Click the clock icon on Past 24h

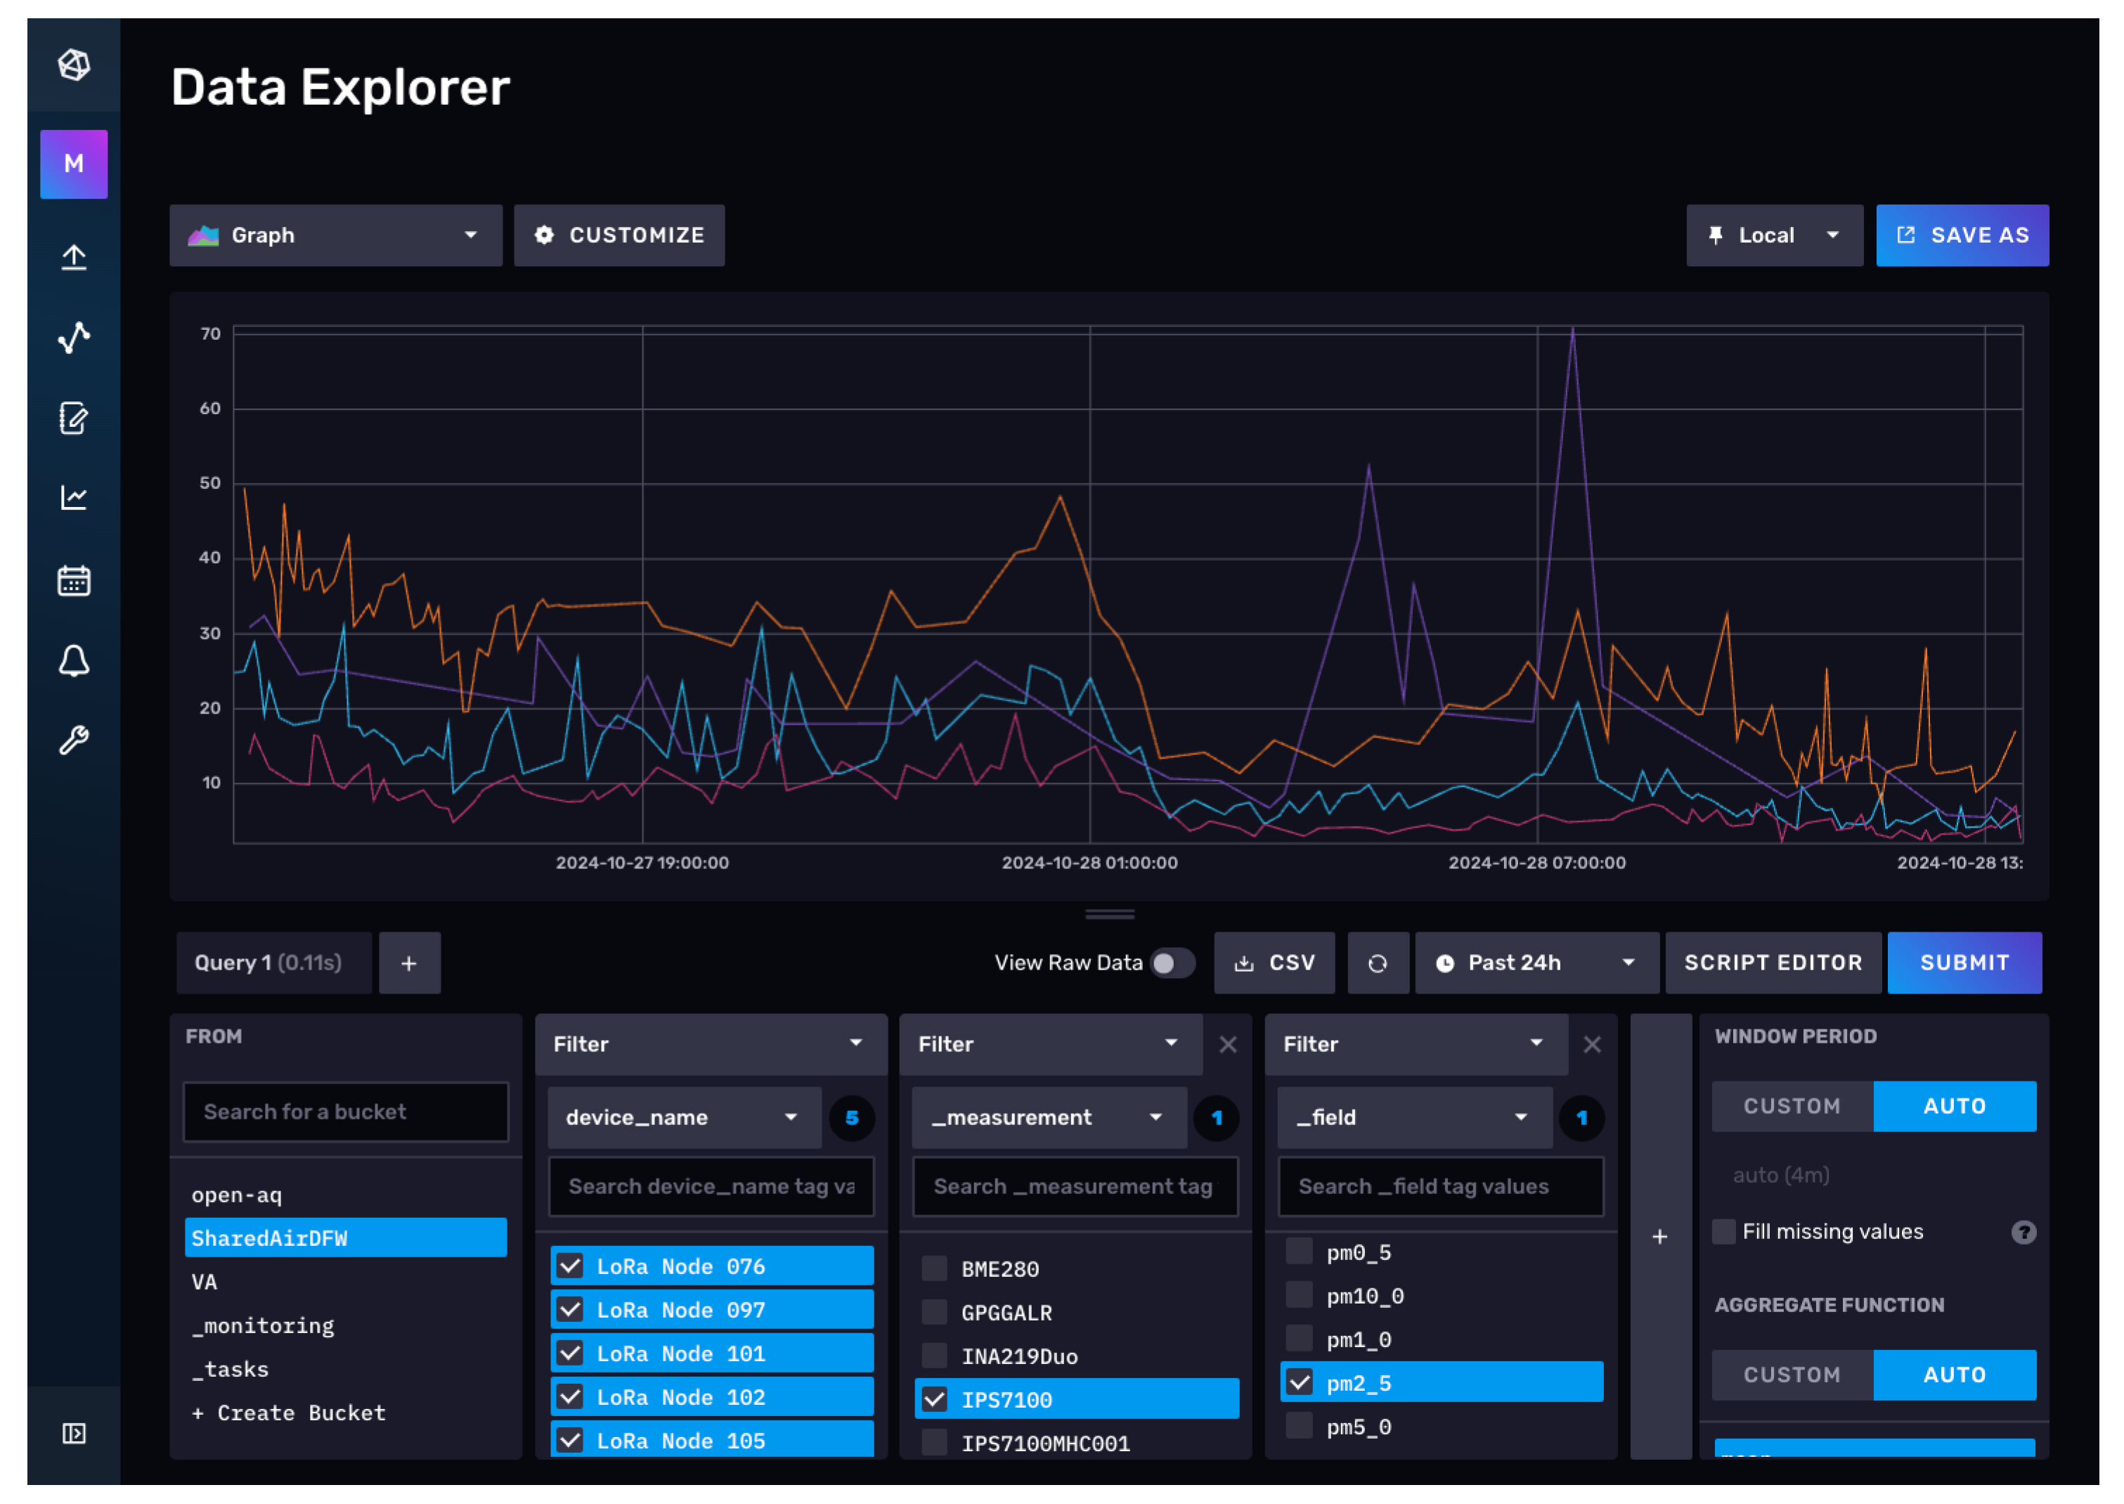pos(1444,963)
